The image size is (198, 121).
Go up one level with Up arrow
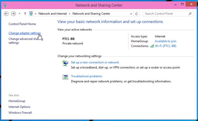click(x=25, y=14)
